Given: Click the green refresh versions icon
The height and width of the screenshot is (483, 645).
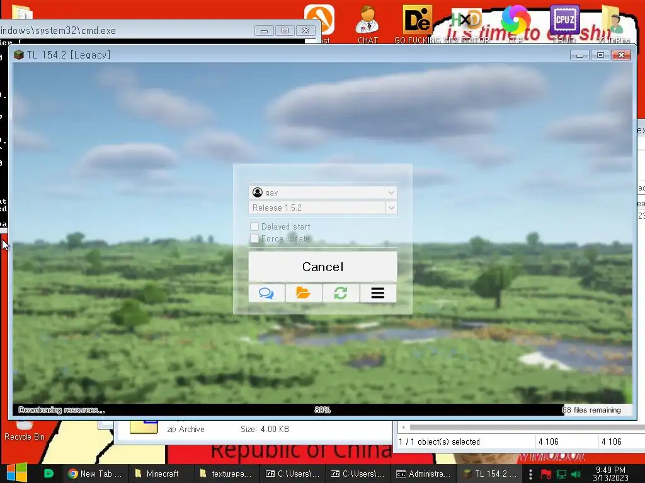Looking at the screenshot, I should coord(341,293).
